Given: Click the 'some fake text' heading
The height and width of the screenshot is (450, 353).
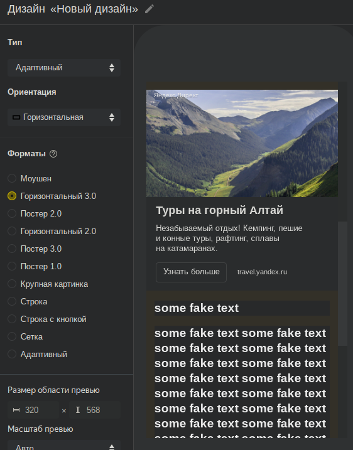Looking at the screenshot, I should pos(197,308).
